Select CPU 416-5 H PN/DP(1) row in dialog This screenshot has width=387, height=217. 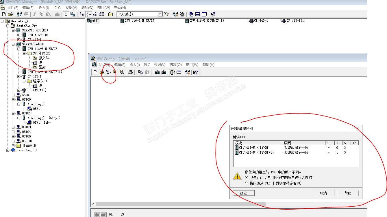(296, 152)
